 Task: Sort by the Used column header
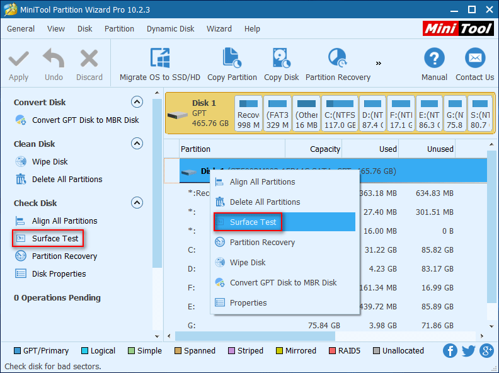point(370,149)
